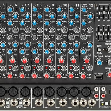Viewport: 111px width, 111px height.
Task: Set the channel 6 red PAN knob
Action: coord(12,60)
